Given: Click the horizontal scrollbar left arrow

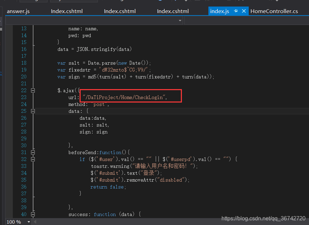Looking at the screenshot, I should (x=35, y=222).
